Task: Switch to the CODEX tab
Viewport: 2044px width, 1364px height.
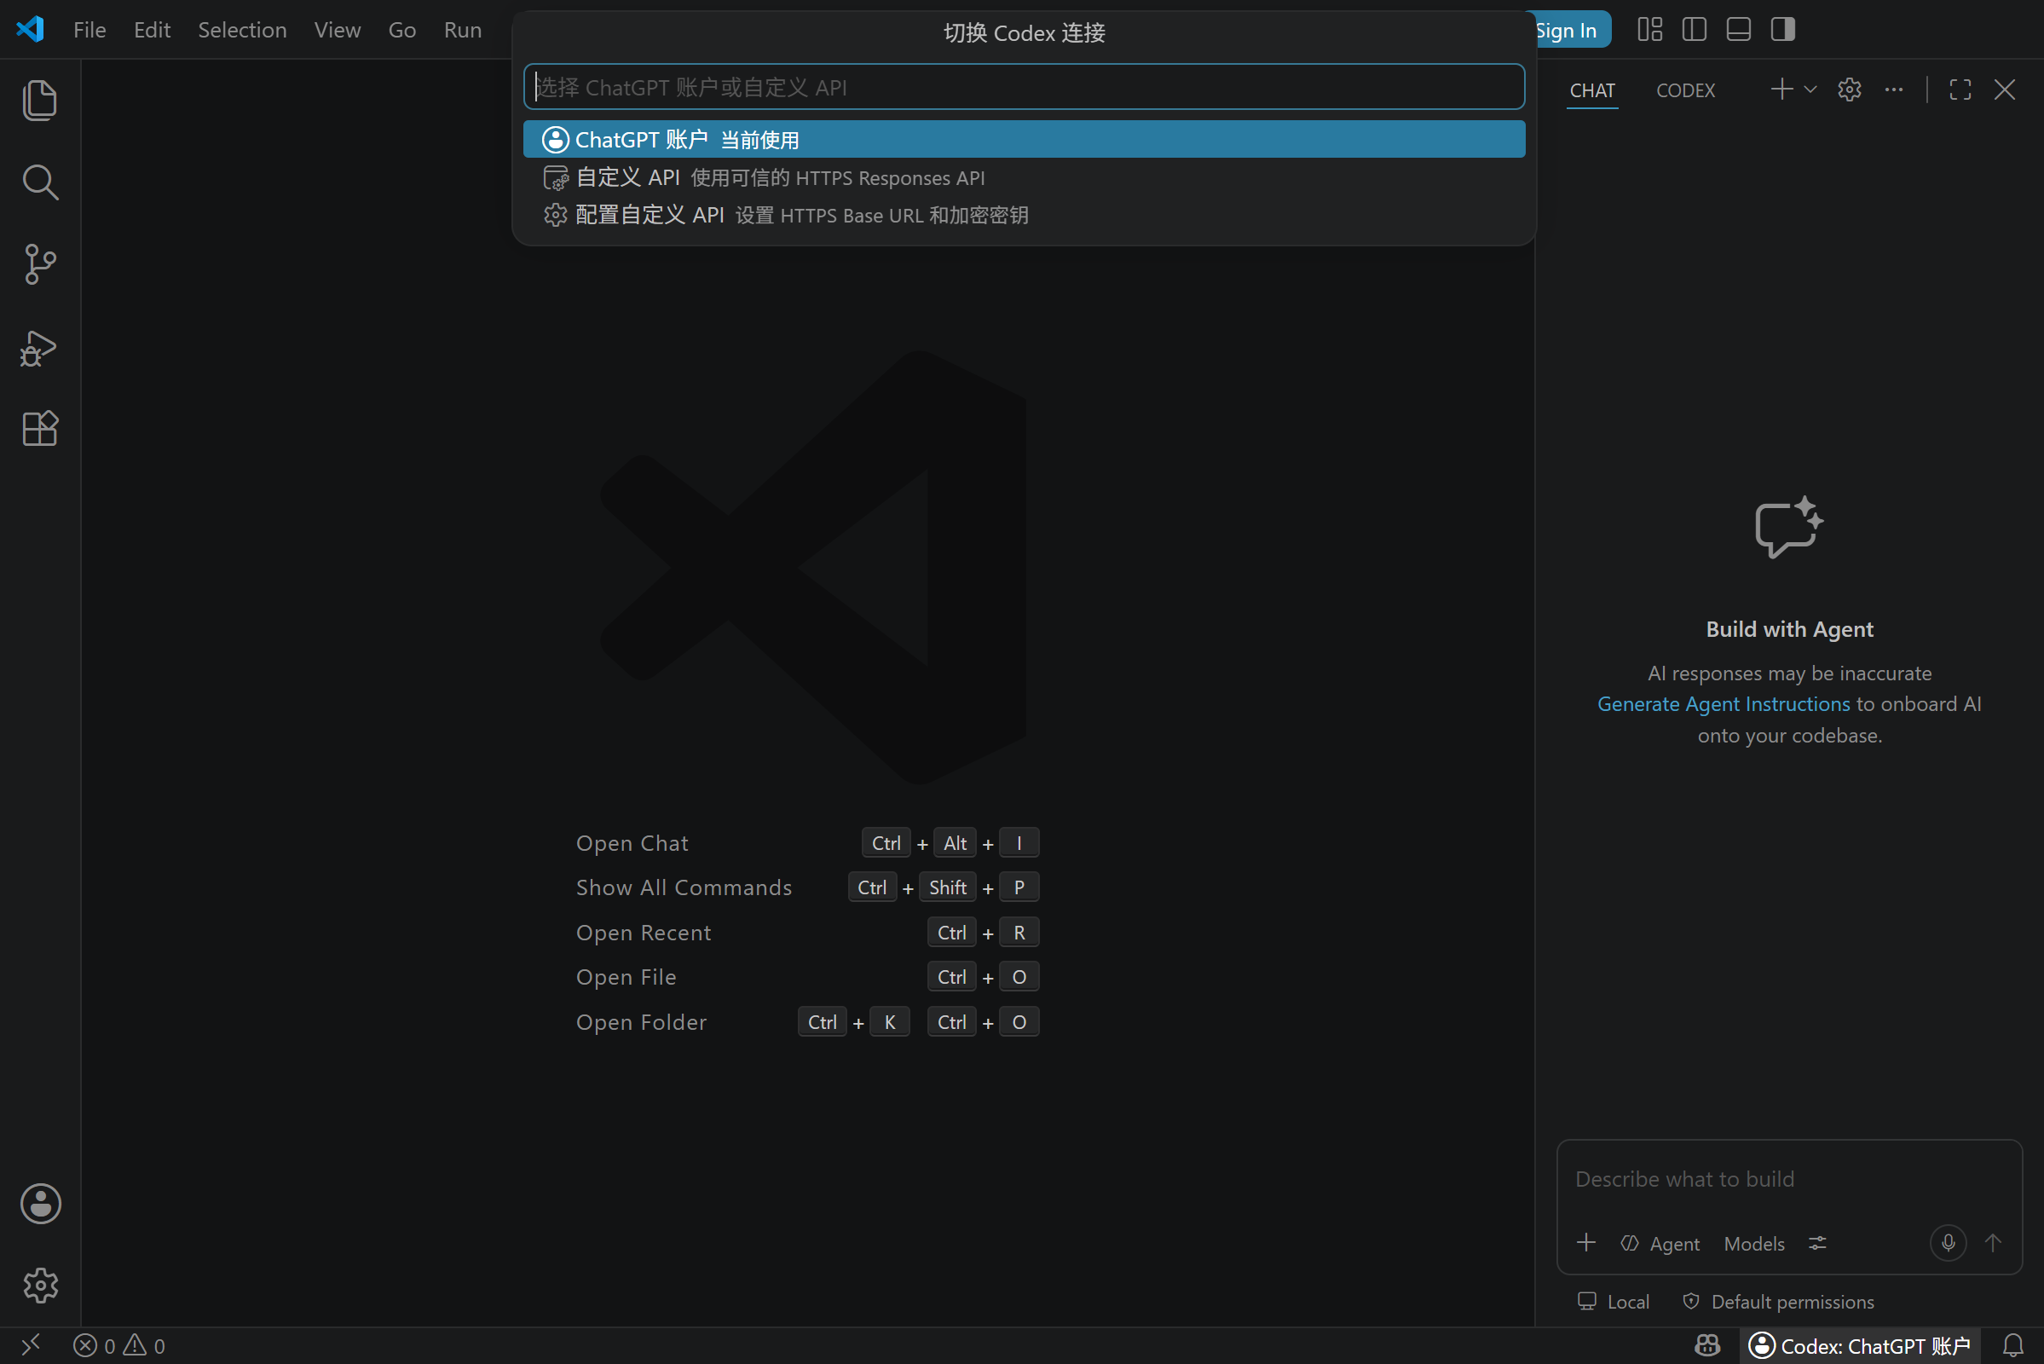Action: pyautogui.click(x=1685, y=90)
